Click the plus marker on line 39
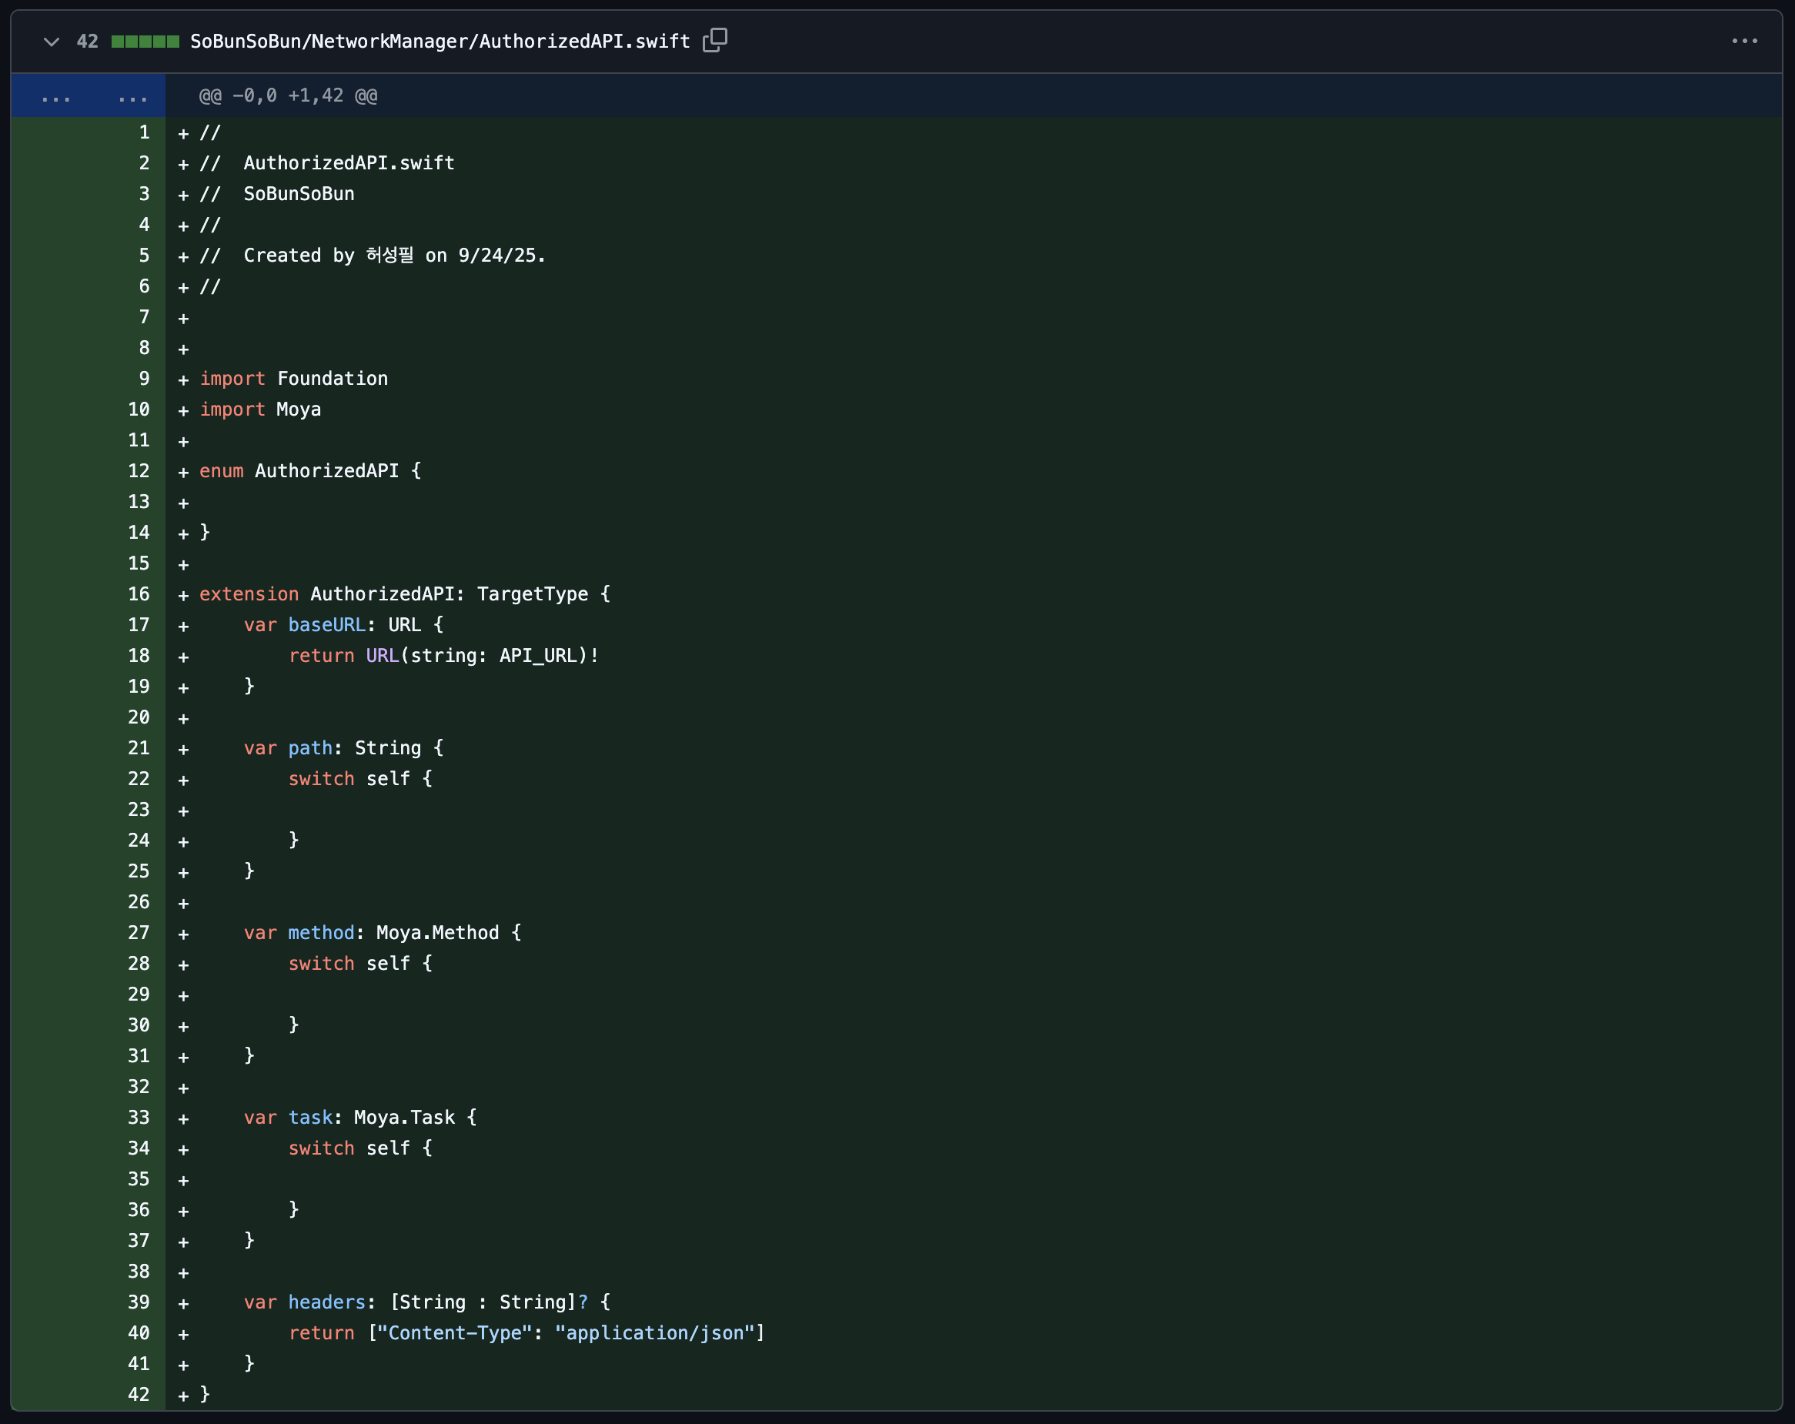This screenshot has width=1795, height=1424. click(x=183, y=1303)
